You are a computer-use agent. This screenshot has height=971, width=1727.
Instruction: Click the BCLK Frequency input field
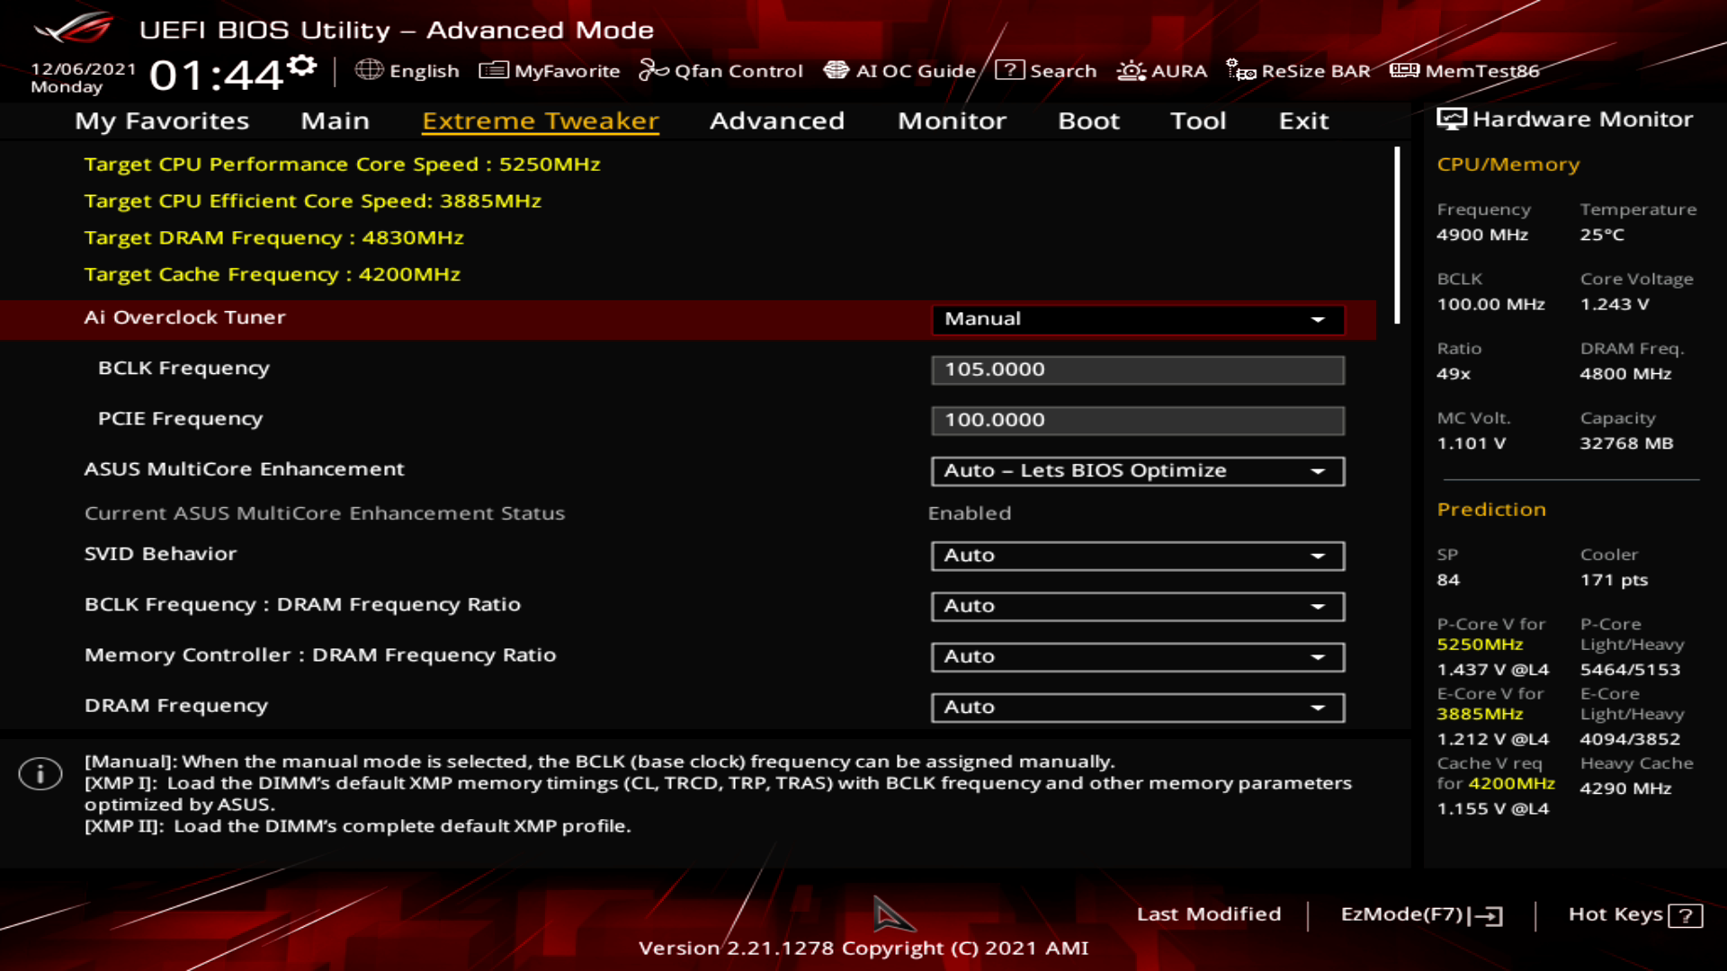click(1138, 370)
